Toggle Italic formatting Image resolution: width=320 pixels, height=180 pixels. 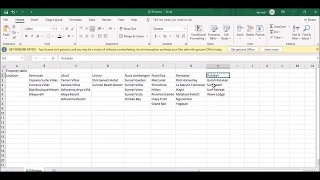click(32, 36)
